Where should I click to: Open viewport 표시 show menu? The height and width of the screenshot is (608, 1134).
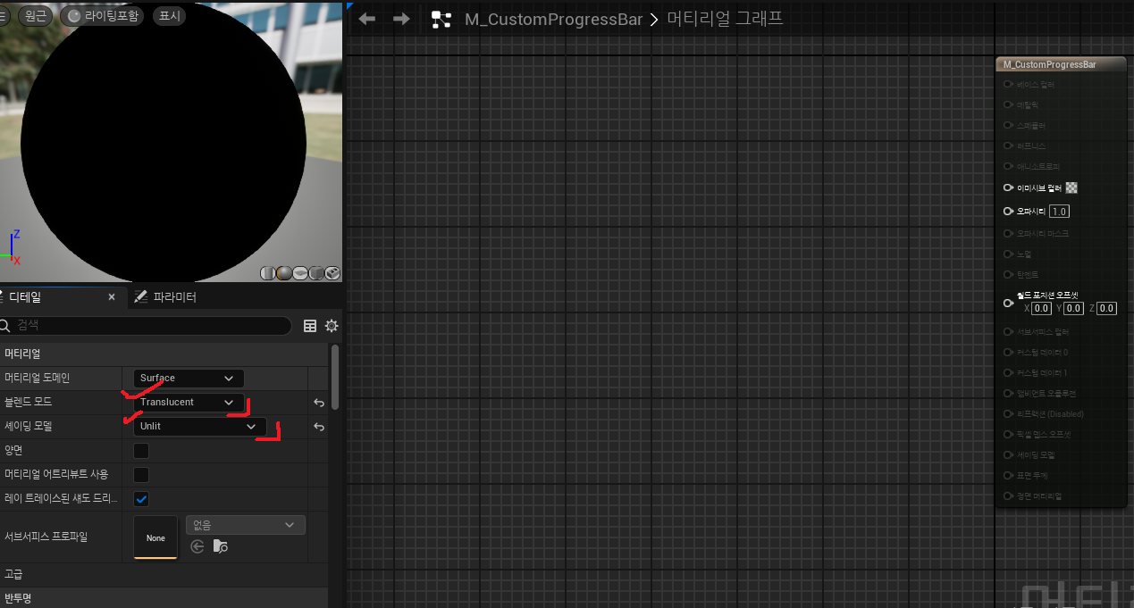pos(169,15)
